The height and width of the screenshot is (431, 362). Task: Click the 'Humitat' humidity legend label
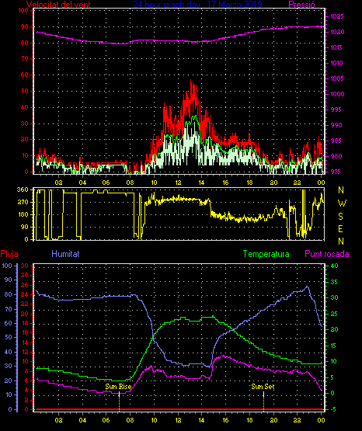pyautogui.click(x=65, y=254)
